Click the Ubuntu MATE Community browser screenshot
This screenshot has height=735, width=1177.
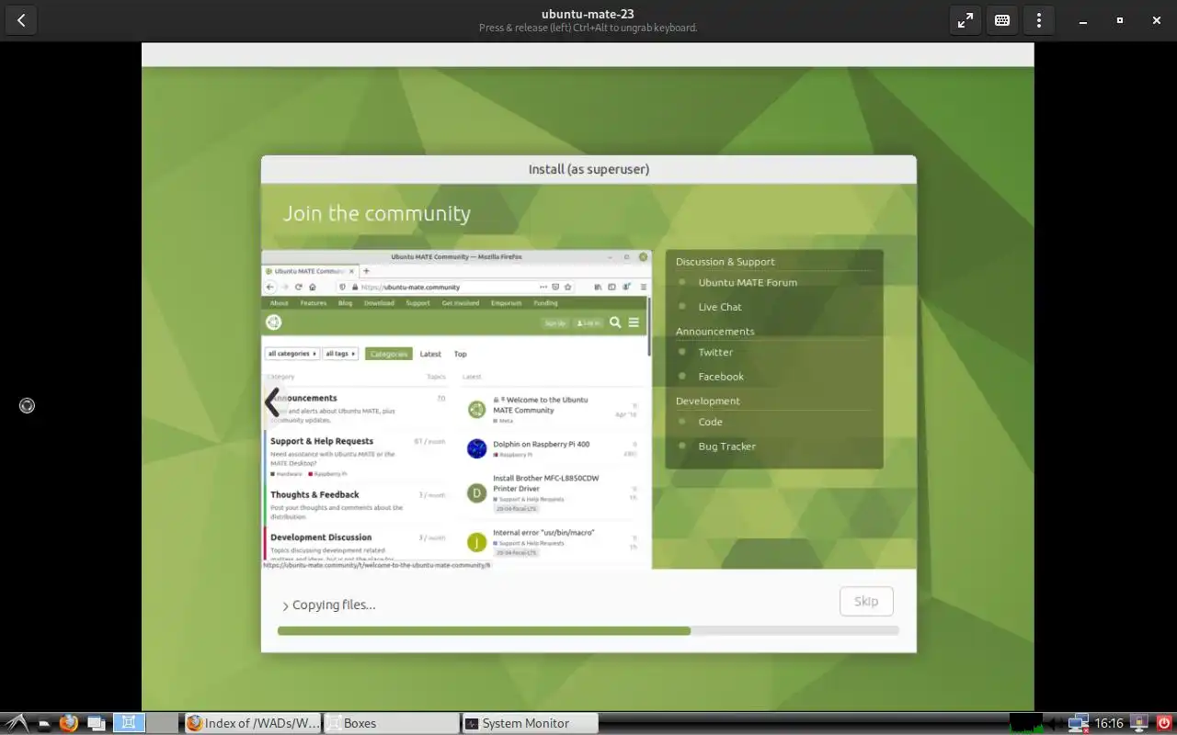[456, 409]
